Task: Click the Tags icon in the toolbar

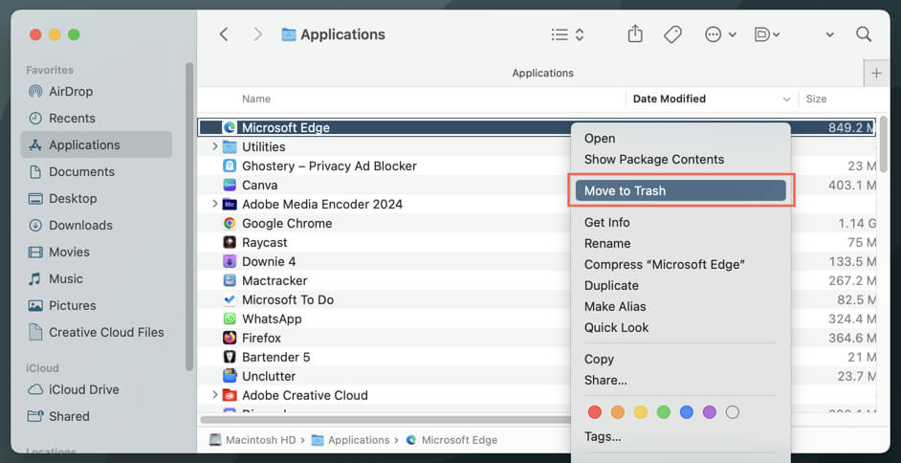Action: click(x=672, y=34)
